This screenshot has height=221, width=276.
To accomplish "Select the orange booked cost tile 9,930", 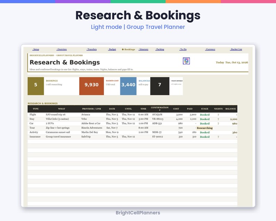I will pos(91,86).
